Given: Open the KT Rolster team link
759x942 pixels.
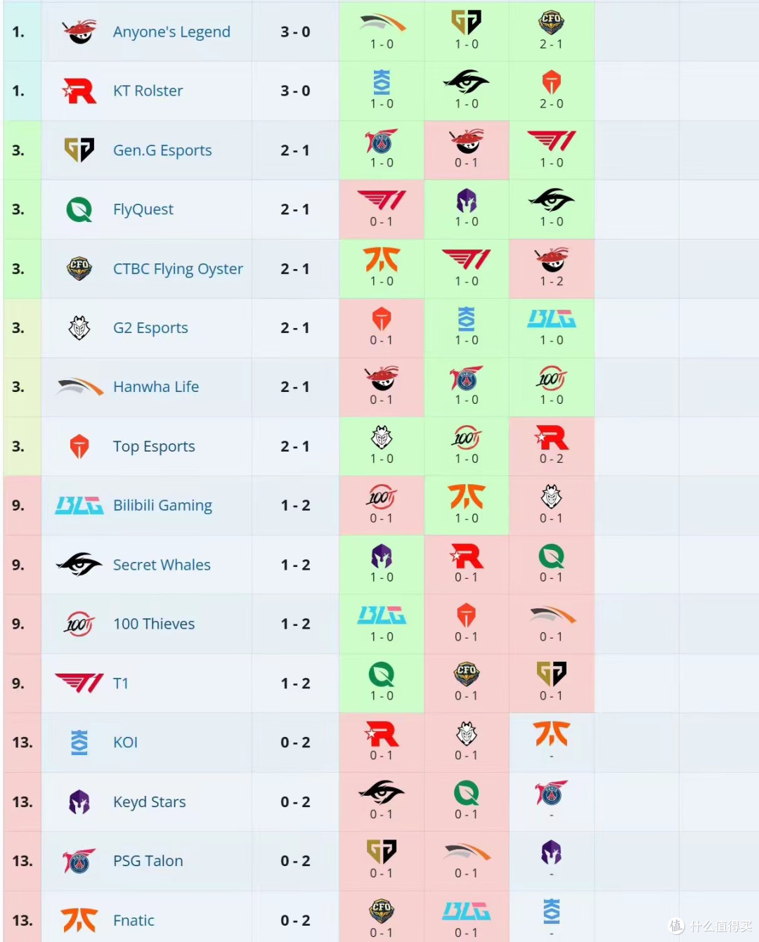Looking at the screenshot, I should (148, 91).
